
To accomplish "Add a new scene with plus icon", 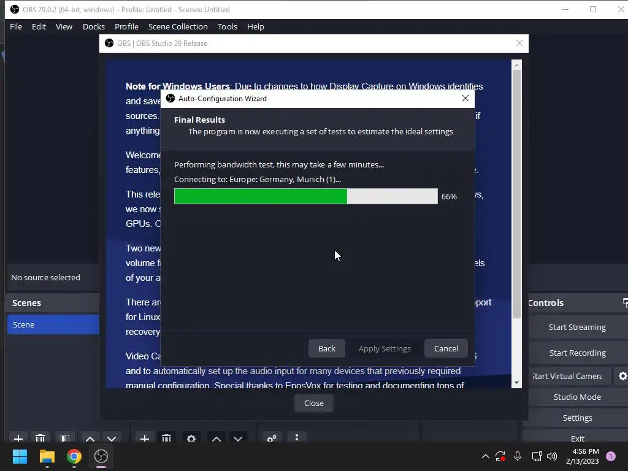I will click(x=18, y=438).
